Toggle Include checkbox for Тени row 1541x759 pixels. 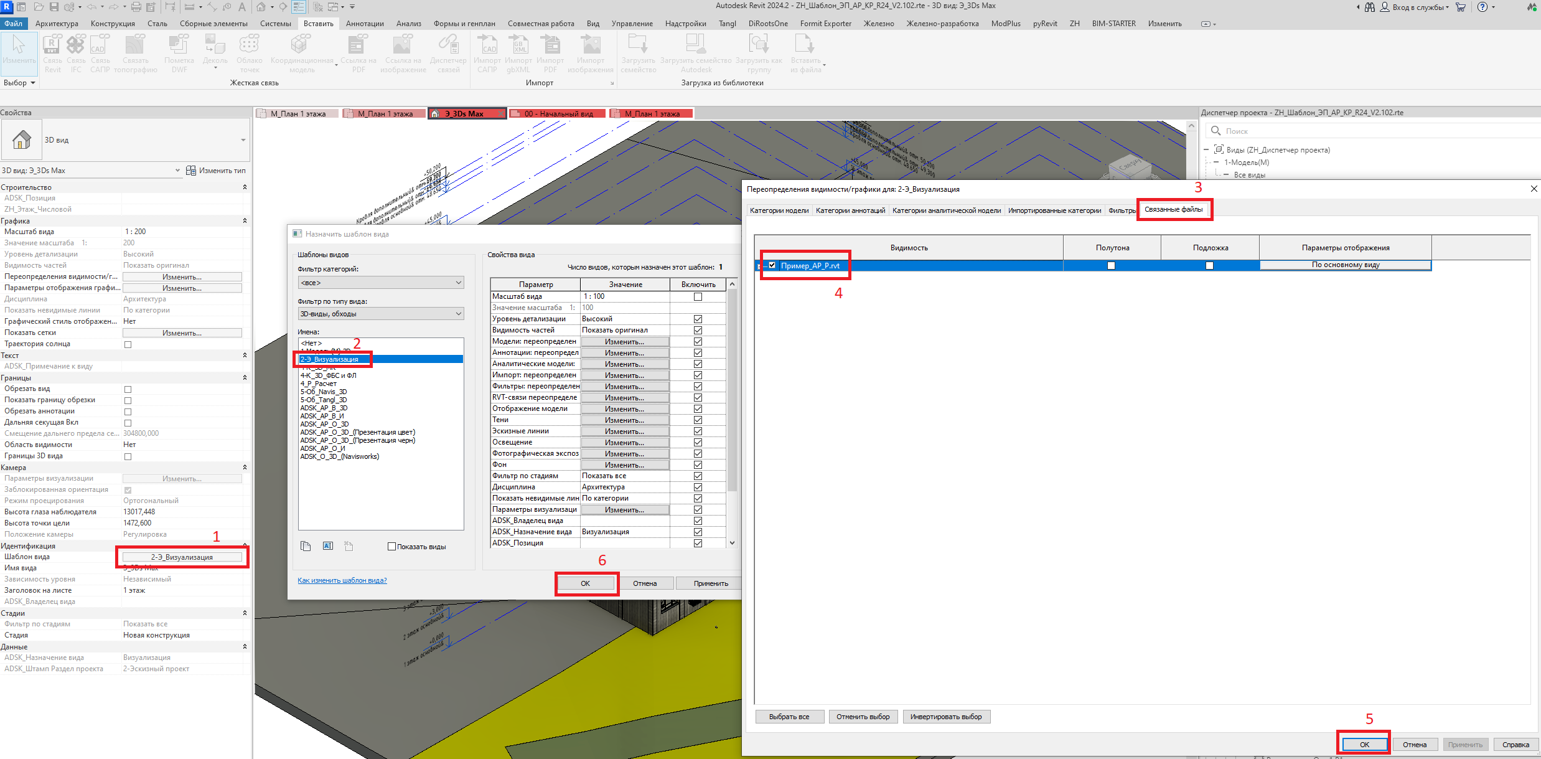(698, 420)
